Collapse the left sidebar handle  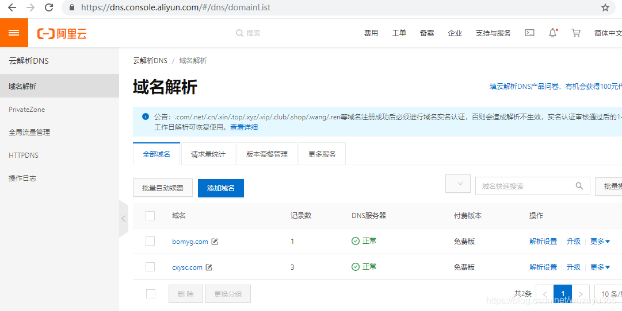point(123,219)
